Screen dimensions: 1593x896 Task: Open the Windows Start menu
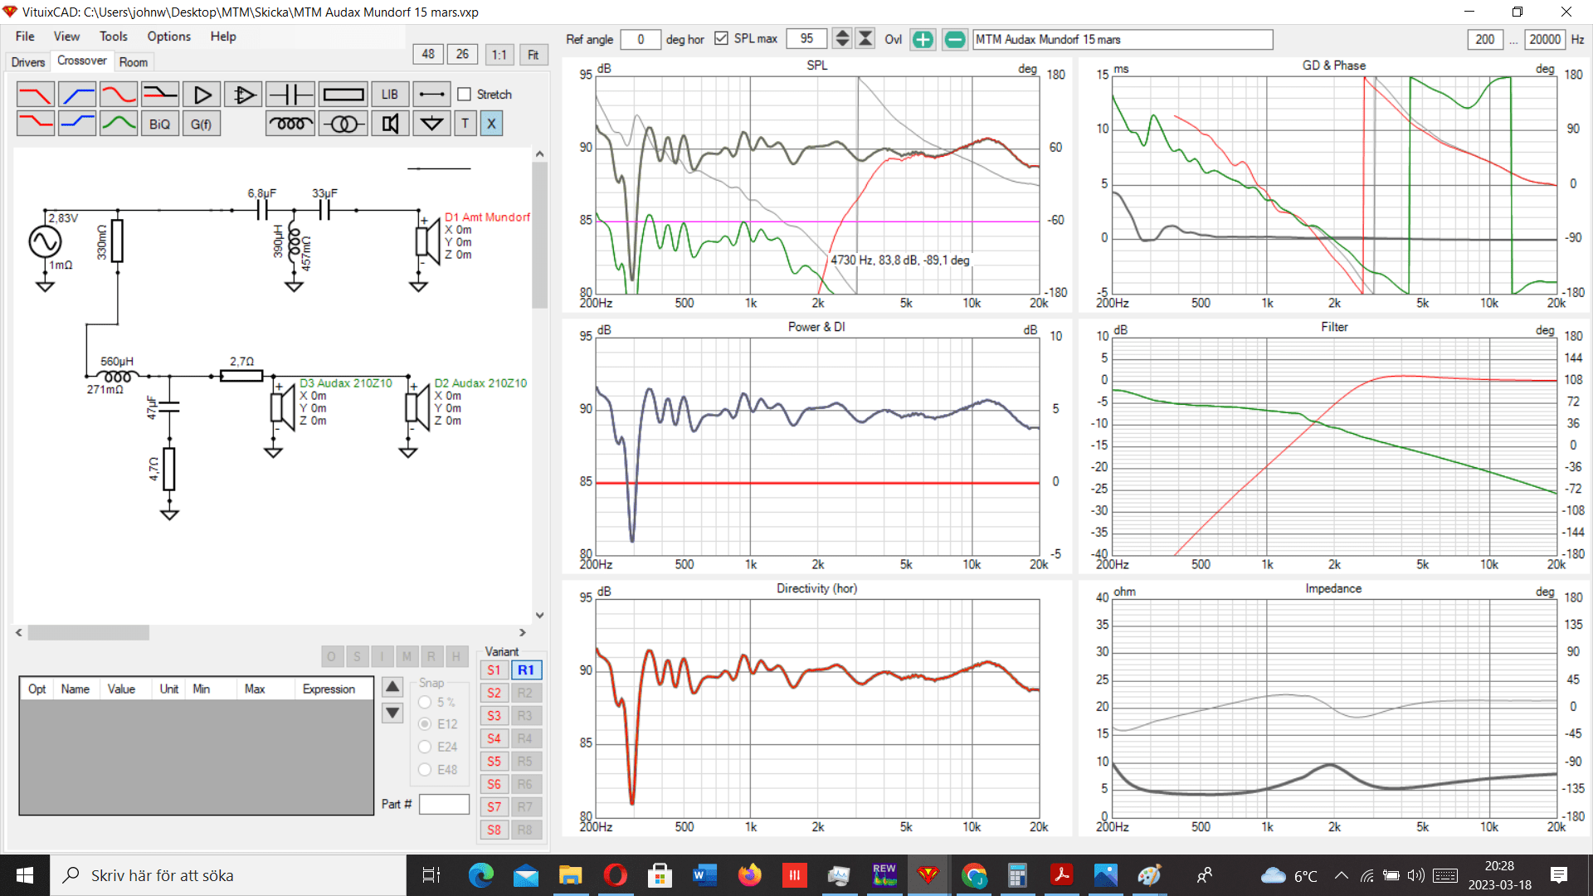tap(25, 875)
